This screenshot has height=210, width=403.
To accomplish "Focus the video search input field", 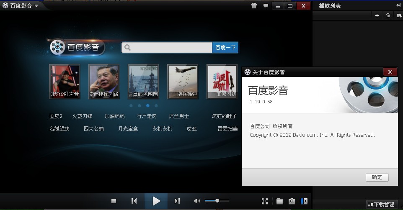I will tap(167, 48).
